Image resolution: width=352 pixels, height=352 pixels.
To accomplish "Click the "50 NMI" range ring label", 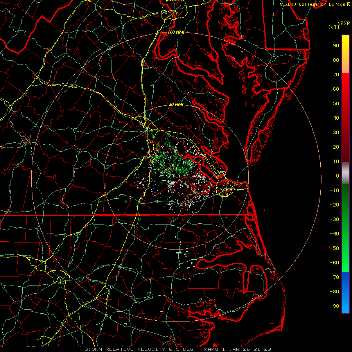I will coord(176,104).
